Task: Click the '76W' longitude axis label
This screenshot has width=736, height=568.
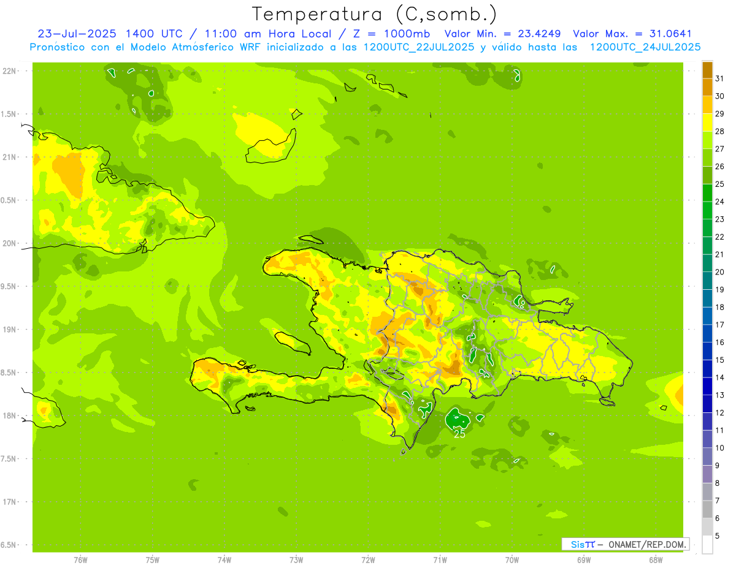Action: click(x=80, y=560)
